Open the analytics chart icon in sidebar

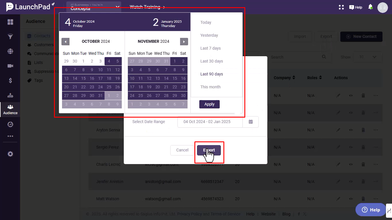pyautogui.click(x=10, y=95)
